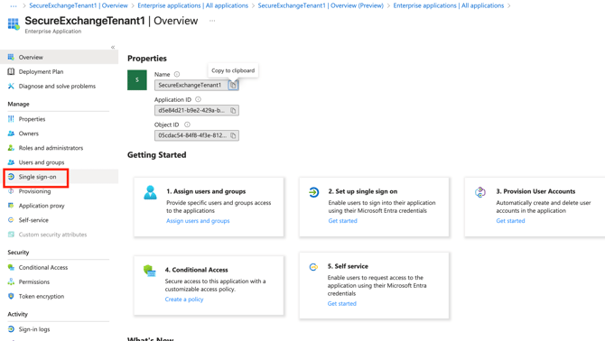The image size is (605, 341).
Task: Copy the Object ID to clipboard
Action: point(233,135)
